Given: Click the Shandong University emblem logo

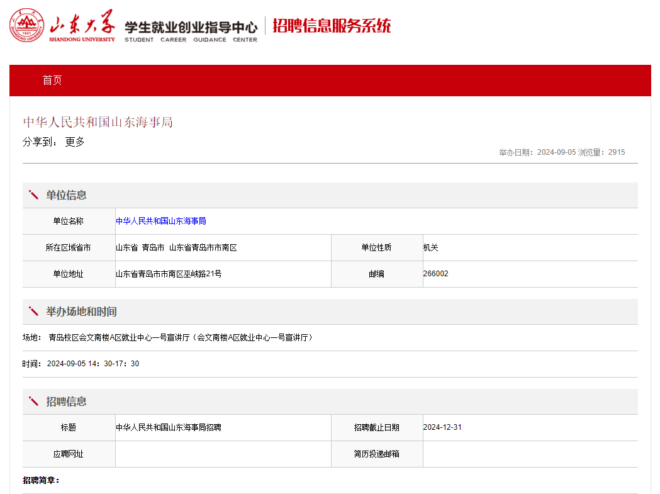Looking at the screenshot, I should 27,26.
